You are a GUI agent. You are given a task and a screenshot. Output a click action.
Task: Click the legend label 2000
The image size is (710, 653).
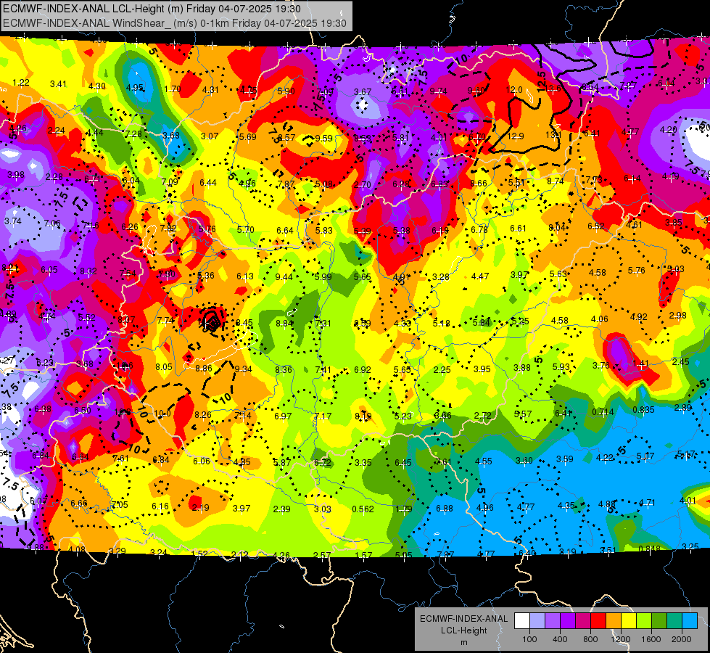(682, 639)
